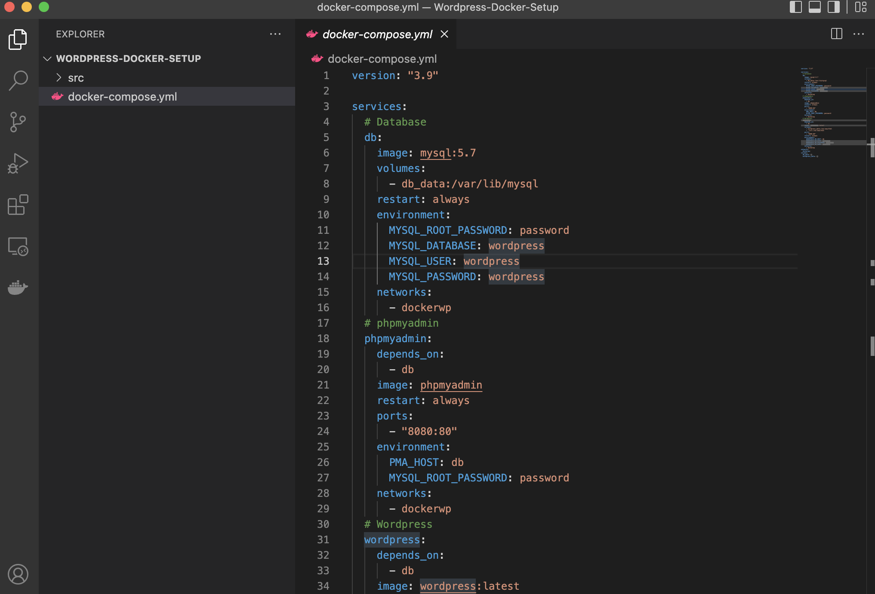Image resolution: width=875 pixels, height=594 pixels.
Task: Click 'db_data:/var/lib/mysql' volume entry
Action: (470, 184)
